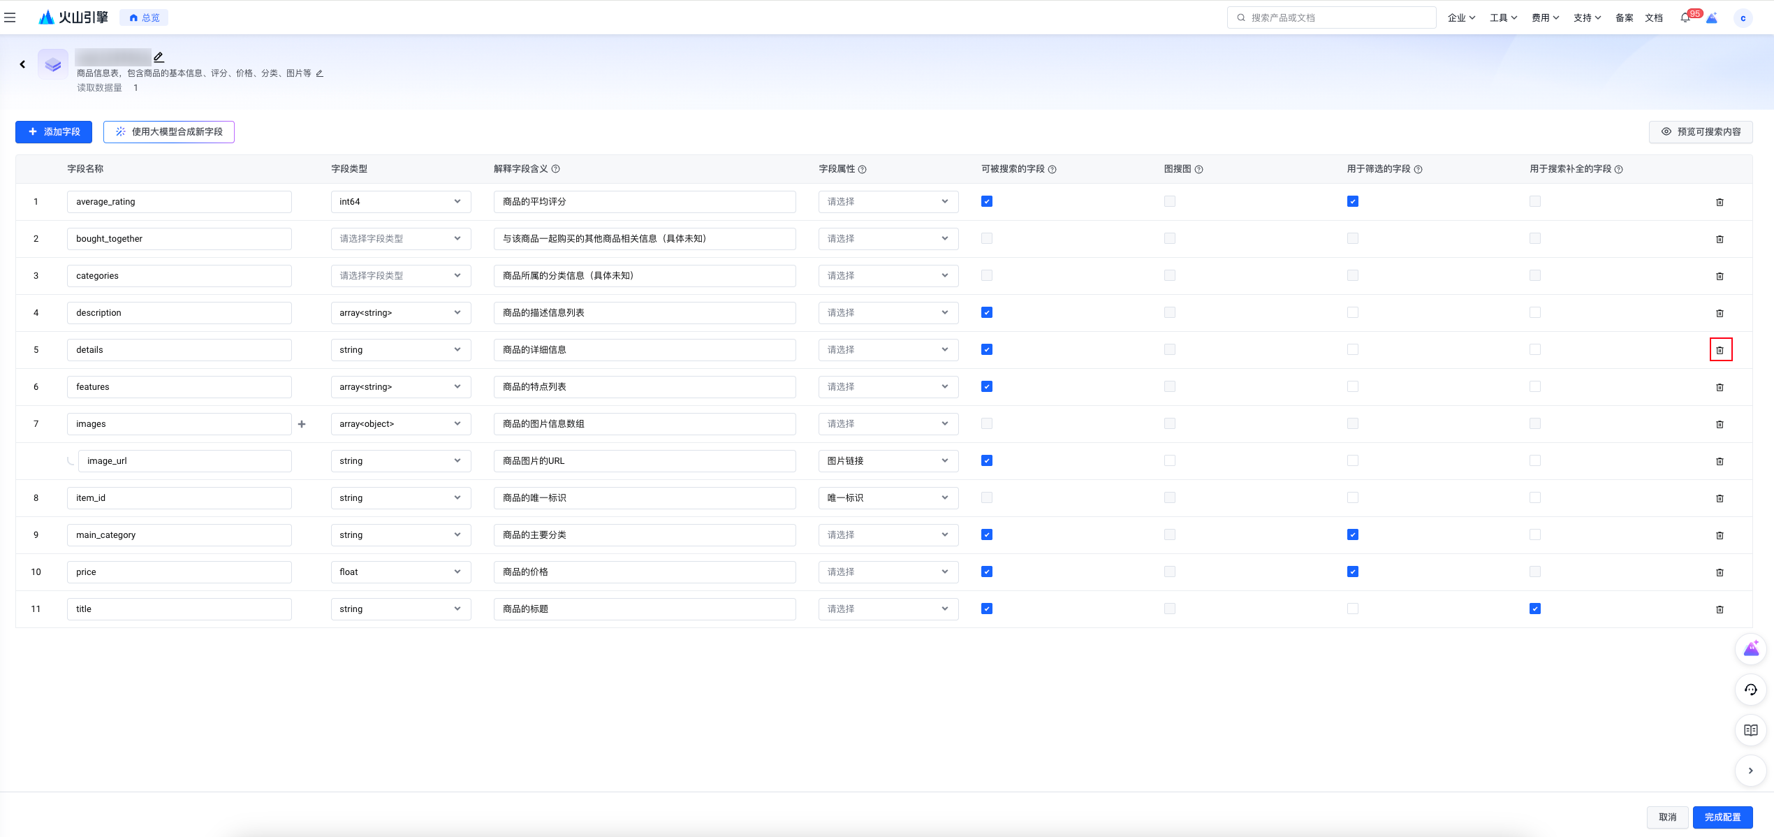Click 完成配置 button

click(x=1723, y=817)
